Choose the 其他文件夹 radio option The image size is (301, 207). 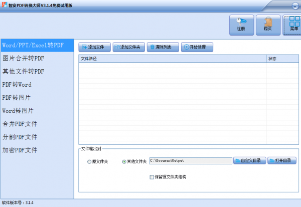(x=124, y=162)
